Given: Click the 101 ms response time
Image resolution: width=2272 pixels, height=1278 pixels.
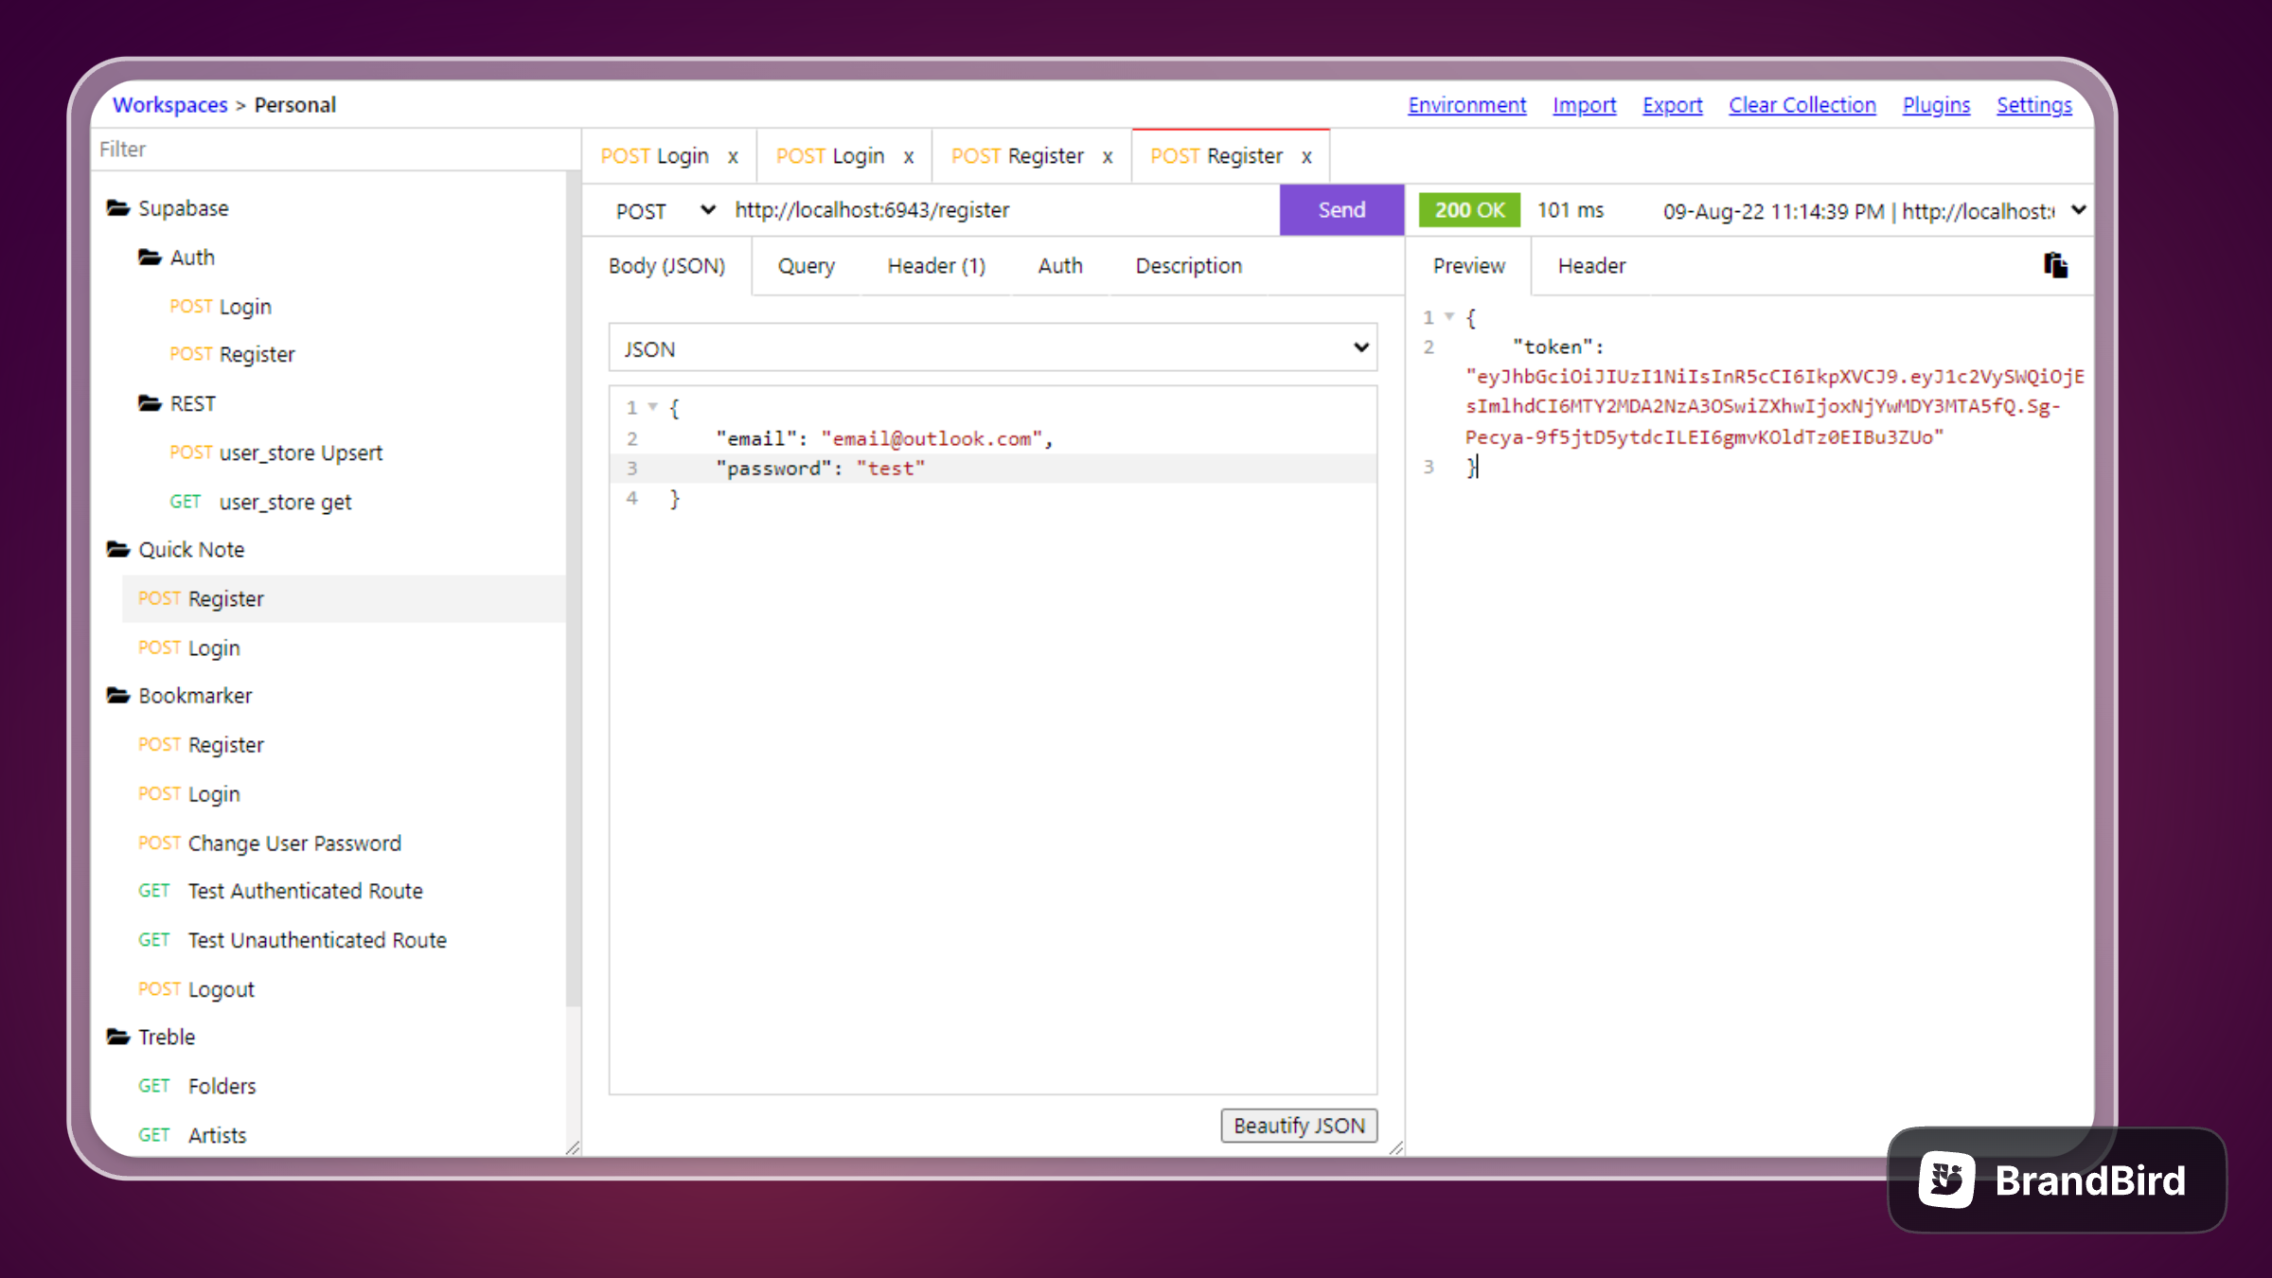Looking at the screenshot, I should (x=1570, y=210).
